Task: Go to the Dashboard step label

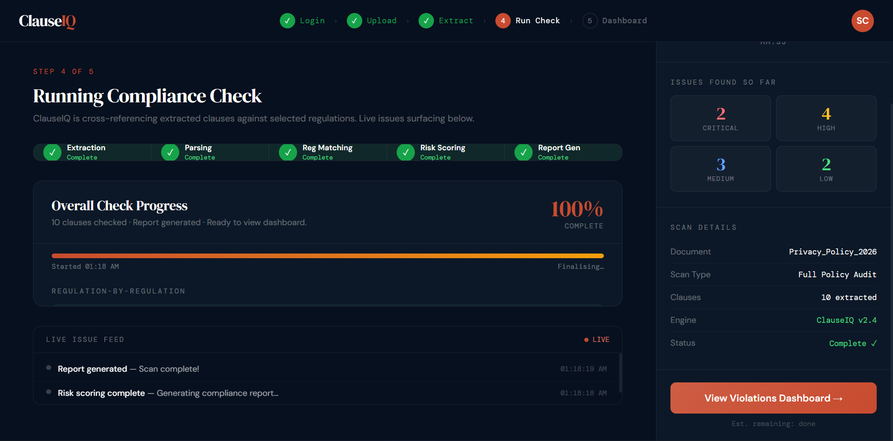Action: 624,21
